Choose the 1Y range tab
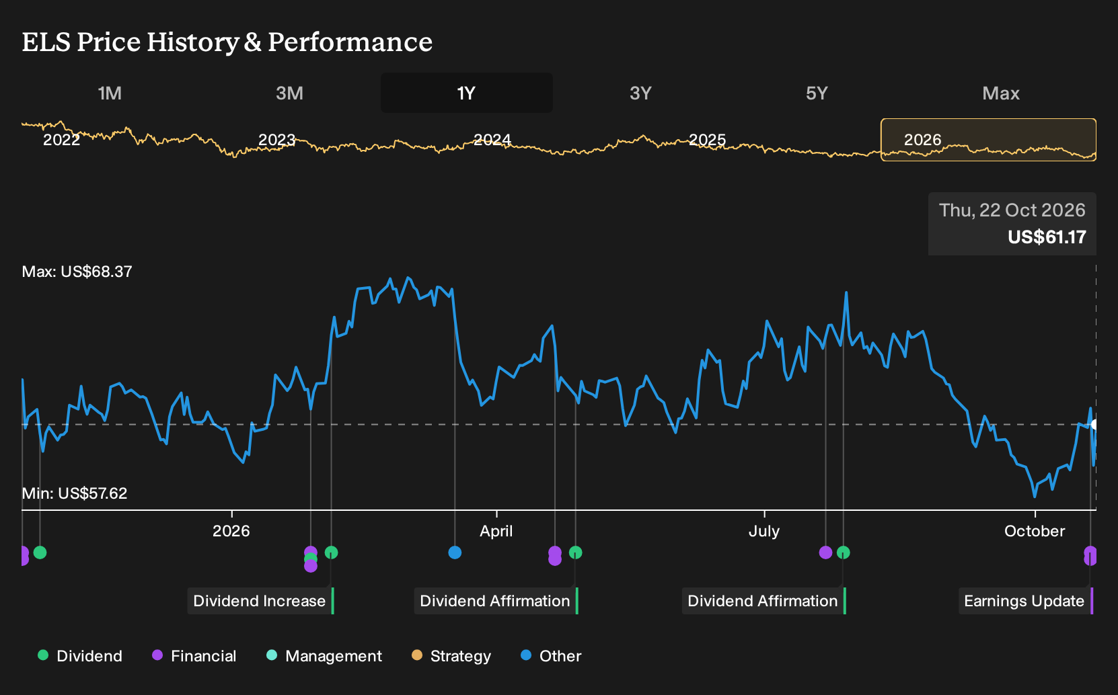The height and width of the screenshot is (695, 1118). 467,93
